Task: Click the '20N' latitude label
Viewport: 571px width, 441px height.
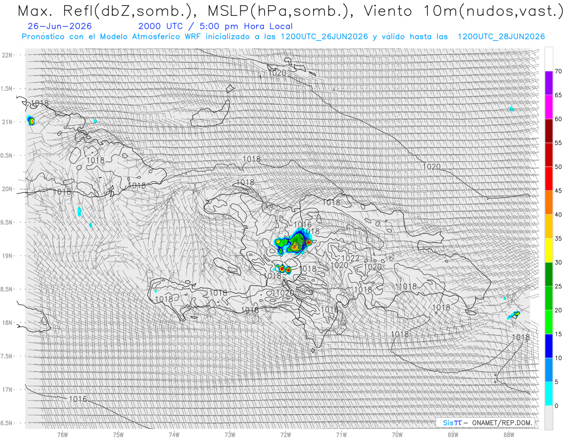Action: (x=7, y=189)
